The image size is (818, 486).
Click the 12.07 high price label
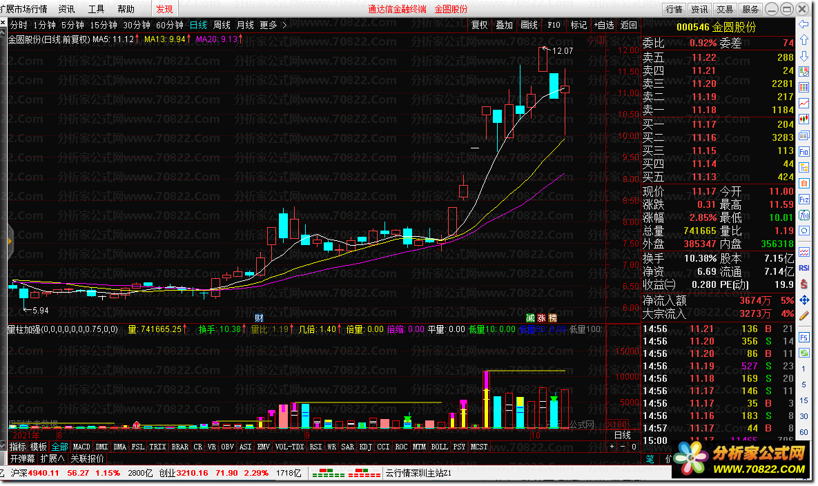pos(563,50)
